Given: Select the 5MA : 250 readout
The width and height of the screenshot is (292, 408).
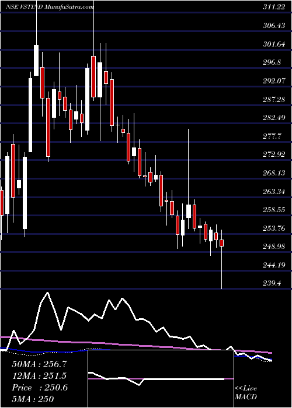Looking at the screenshot, I should click(33, 399).
